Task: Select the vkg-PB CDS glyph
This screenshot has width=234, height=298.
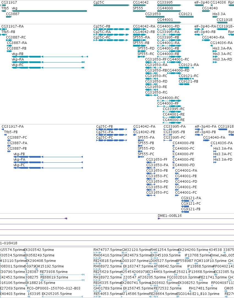Action: coord(48,157)
